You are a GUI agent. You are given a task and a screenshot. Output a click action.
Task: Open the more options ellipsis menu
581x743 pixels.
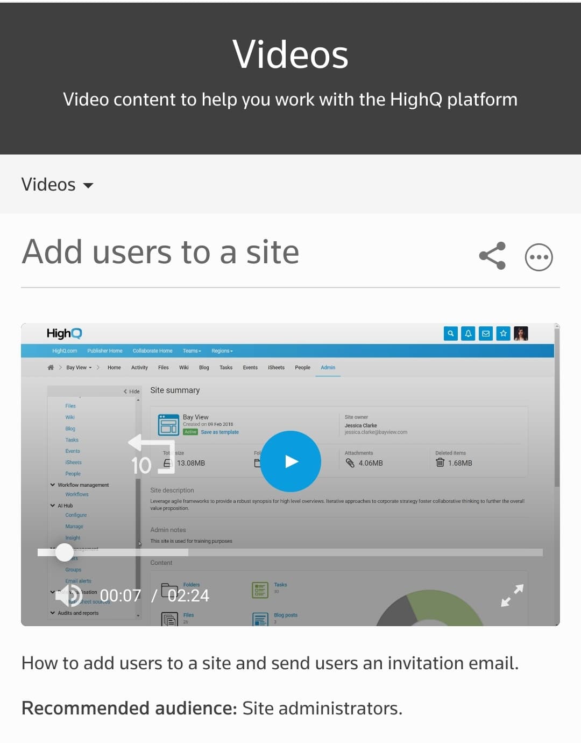(539, 257)
